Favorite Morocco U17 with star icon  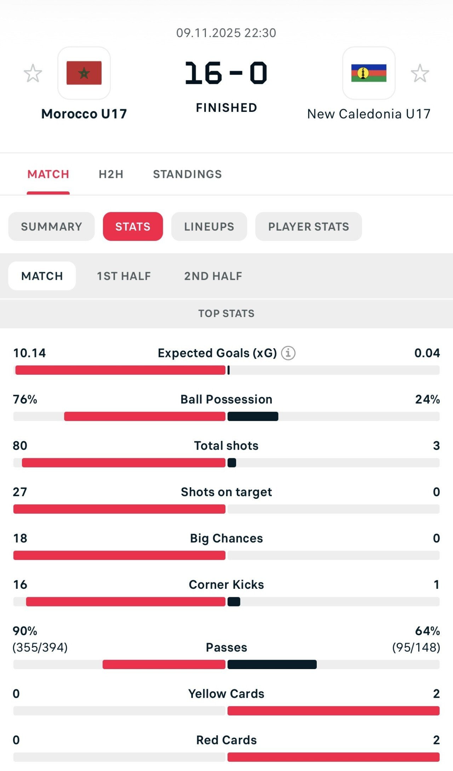[33, 73]
